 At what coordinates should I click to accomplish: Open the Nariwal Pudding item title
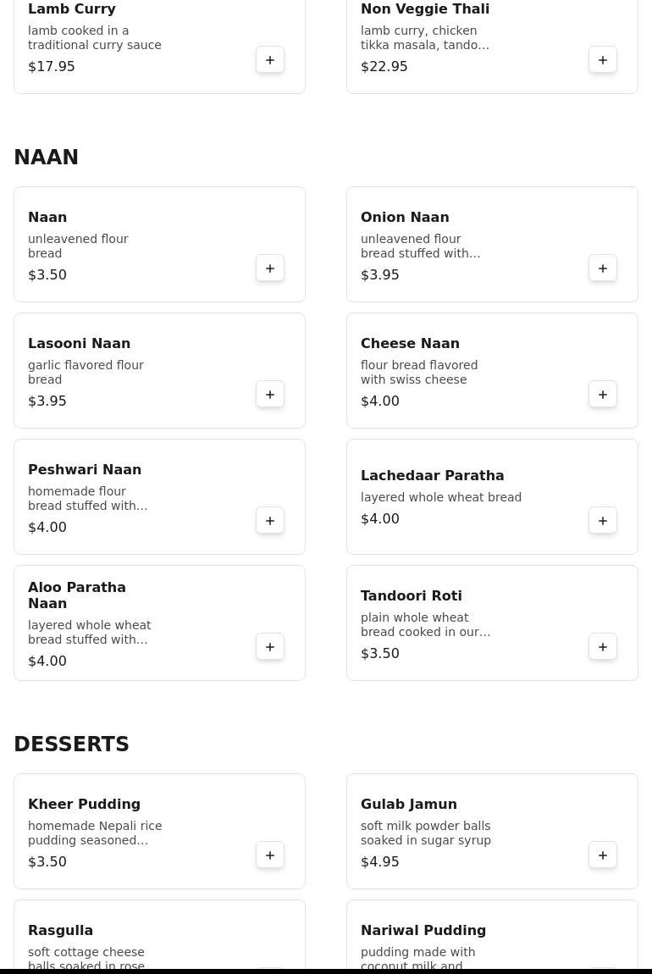423,931
